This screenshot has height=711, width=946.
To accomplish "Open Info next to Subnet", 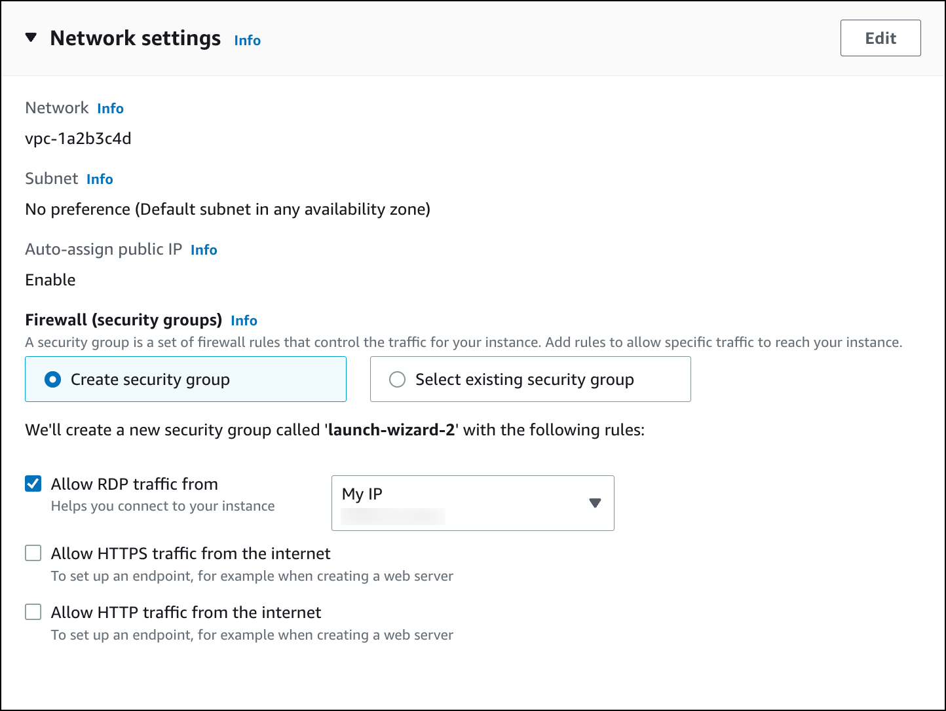I will point(100,179).
